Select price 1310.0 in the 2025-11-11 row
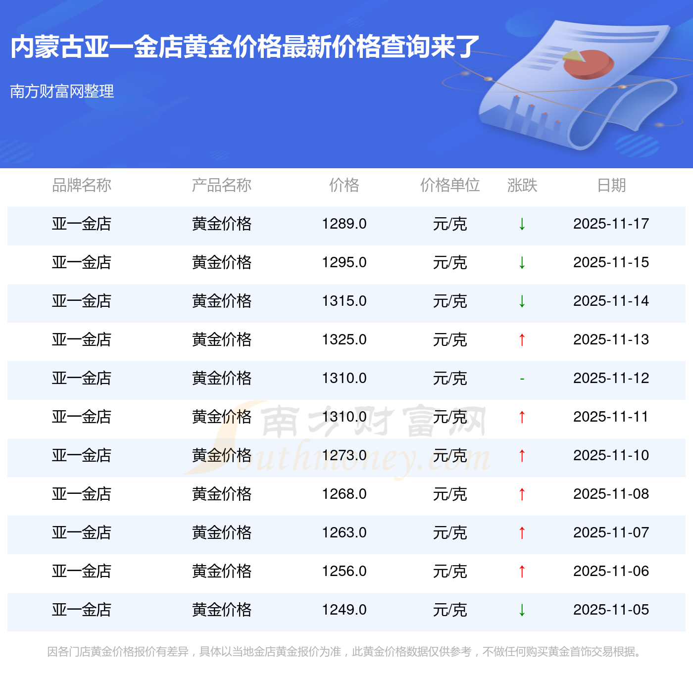This screenshot has height=674, width=693. 344,417
